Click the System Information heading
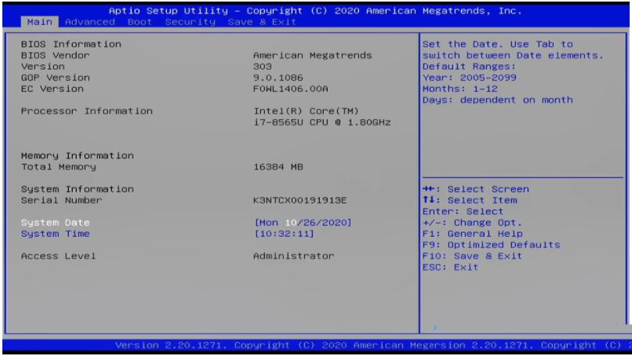The height and width of the screenshot is (356, 632). tap(78, 189)
